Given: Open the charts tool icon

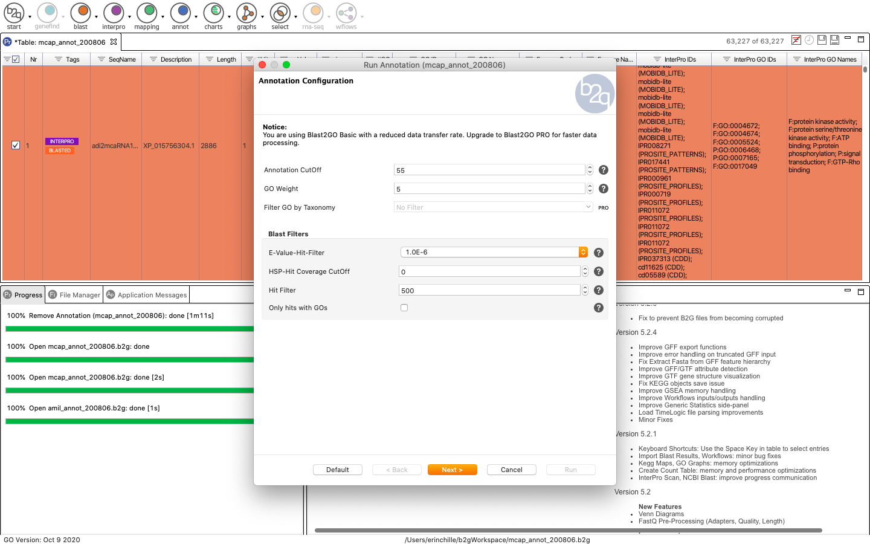Looking at the screenshot, I should coord(213,13).
